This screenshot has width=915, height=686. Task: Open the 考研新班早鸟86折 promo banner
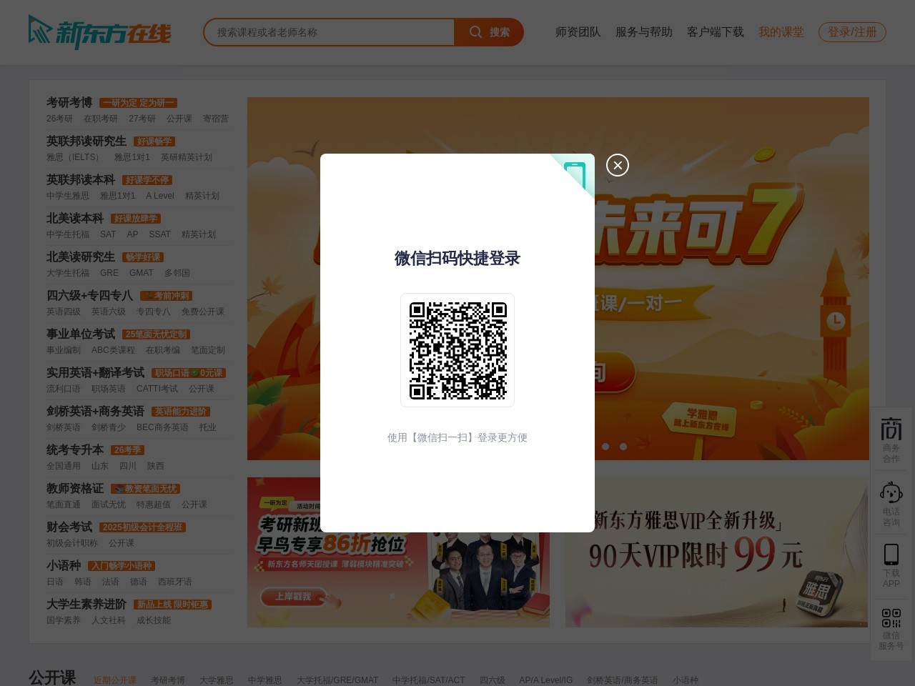(x=398, y=552)
